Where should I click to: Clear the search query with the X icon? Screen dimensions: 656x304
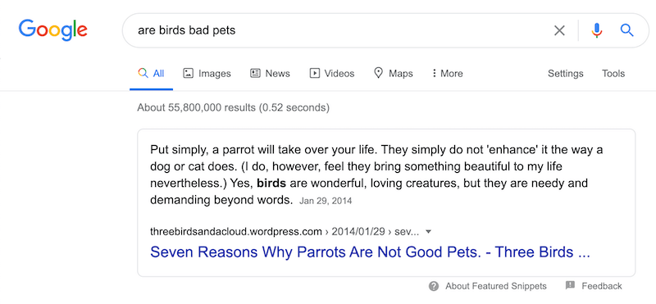coord(559,30)
